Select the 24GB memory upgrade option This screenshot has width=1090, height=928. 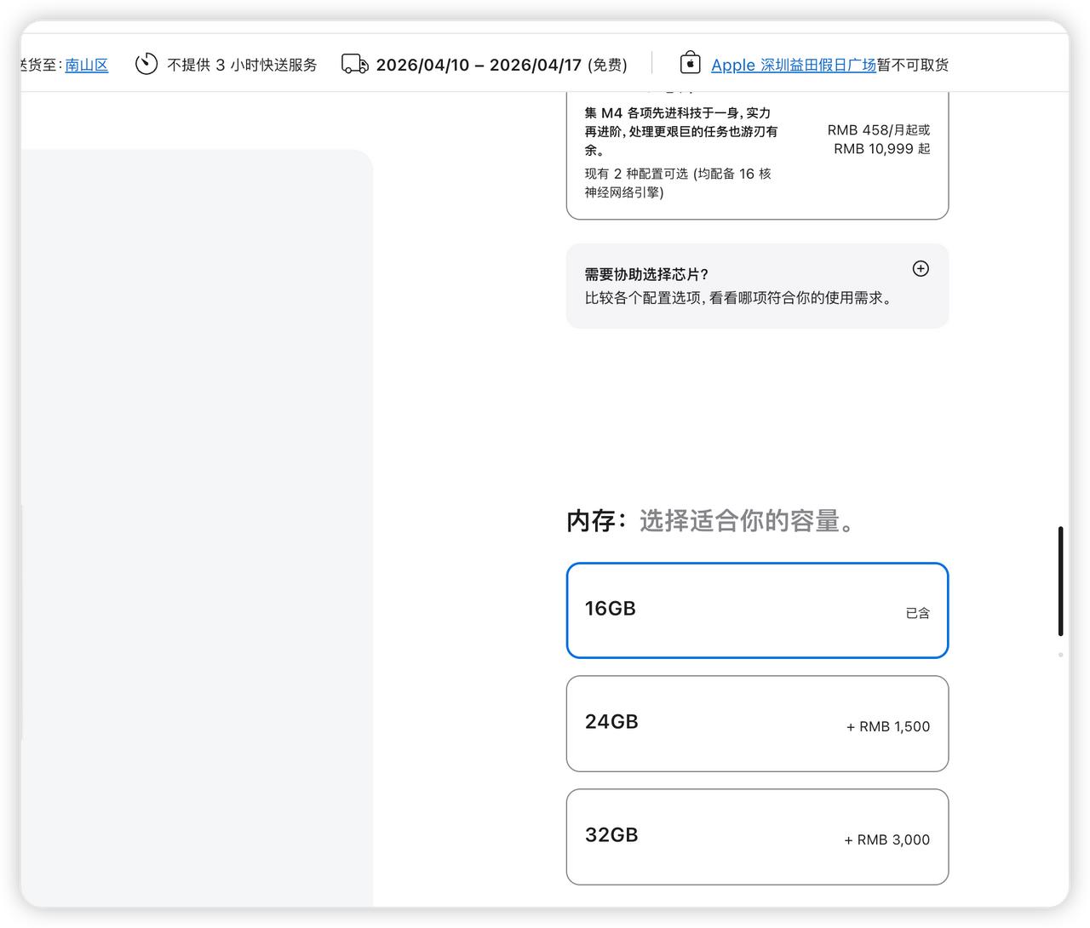(757, 724)
